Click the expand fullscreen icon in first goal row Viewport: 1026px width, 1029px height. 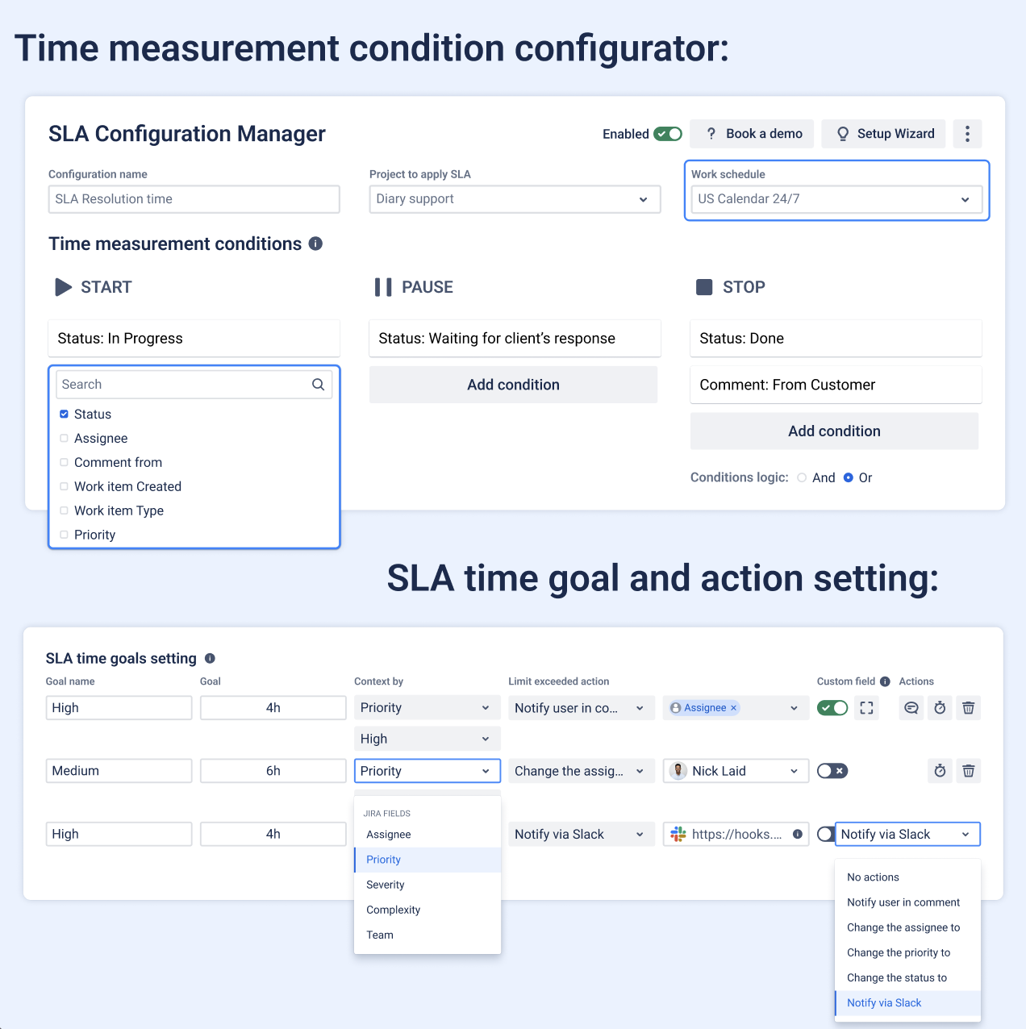click(867, 708)
